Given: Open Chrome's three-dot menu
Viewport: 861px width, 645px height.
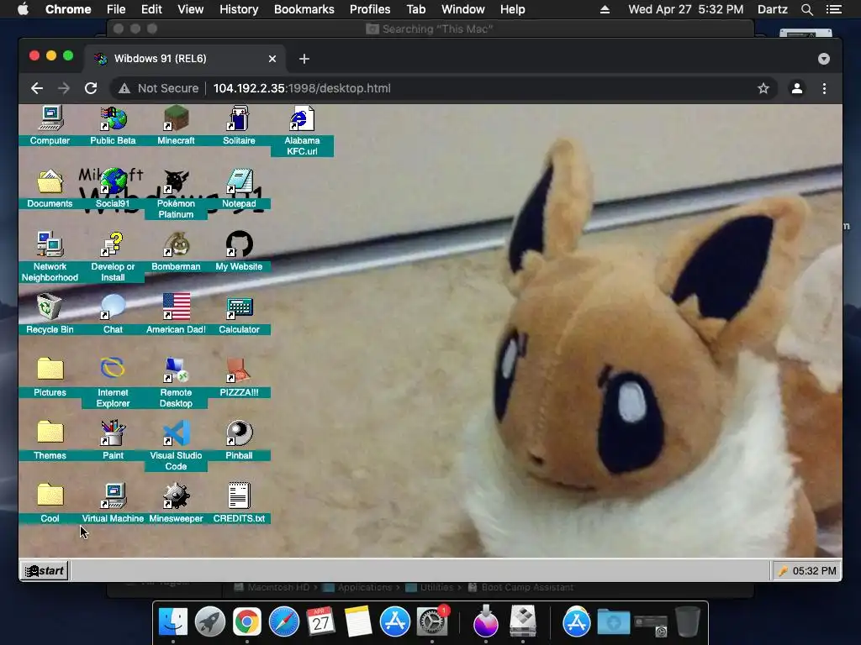Looking at the screenshot, I should (x=824, y=88).
